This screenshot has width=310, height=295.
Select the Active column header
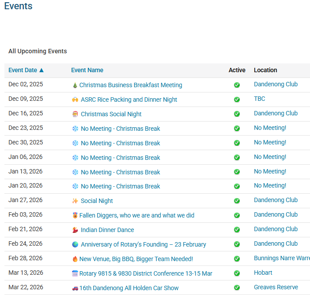coord(237,70)
